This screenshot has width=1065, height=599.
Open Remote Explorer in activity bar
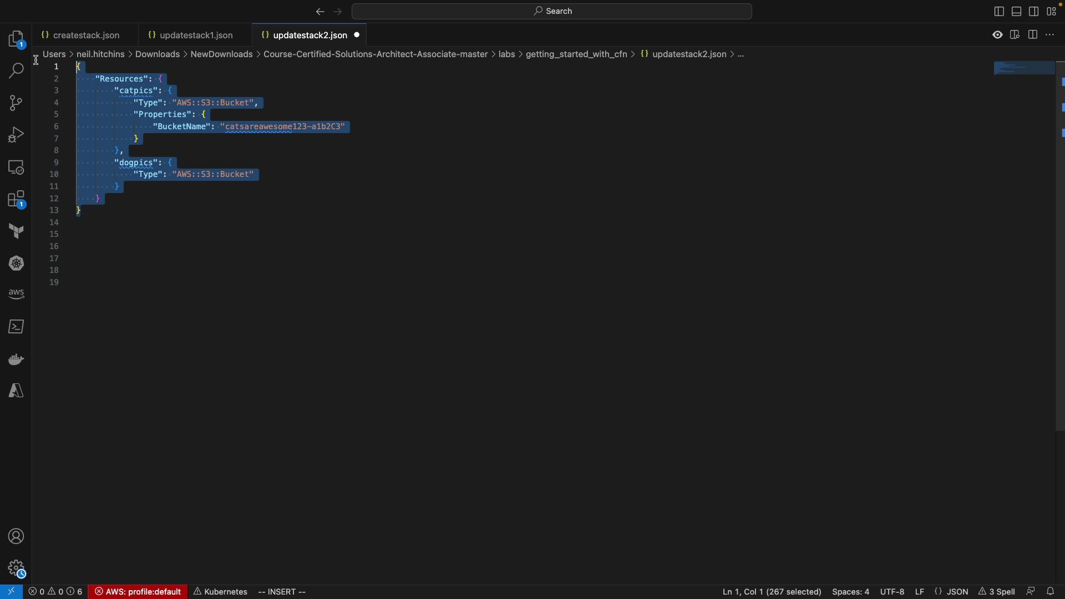pos(16,168)
